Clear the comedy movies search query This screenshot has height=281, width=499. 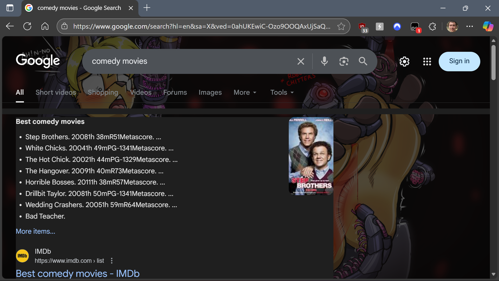[x=301, y=61]
